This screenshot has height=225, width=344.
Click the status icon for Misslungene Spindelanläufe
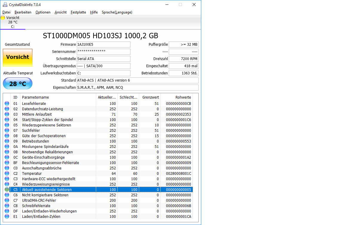(7, 146)
